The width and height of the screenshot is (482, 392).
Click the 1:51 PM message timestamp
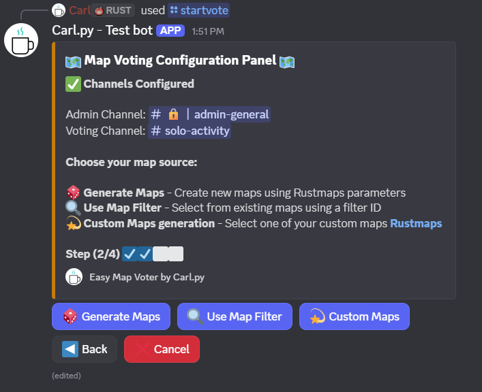click(208, 31)
